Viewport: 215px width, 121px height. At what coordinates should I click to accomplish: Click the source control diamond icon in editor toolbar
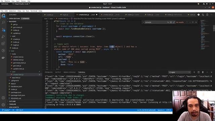point(199,15)
